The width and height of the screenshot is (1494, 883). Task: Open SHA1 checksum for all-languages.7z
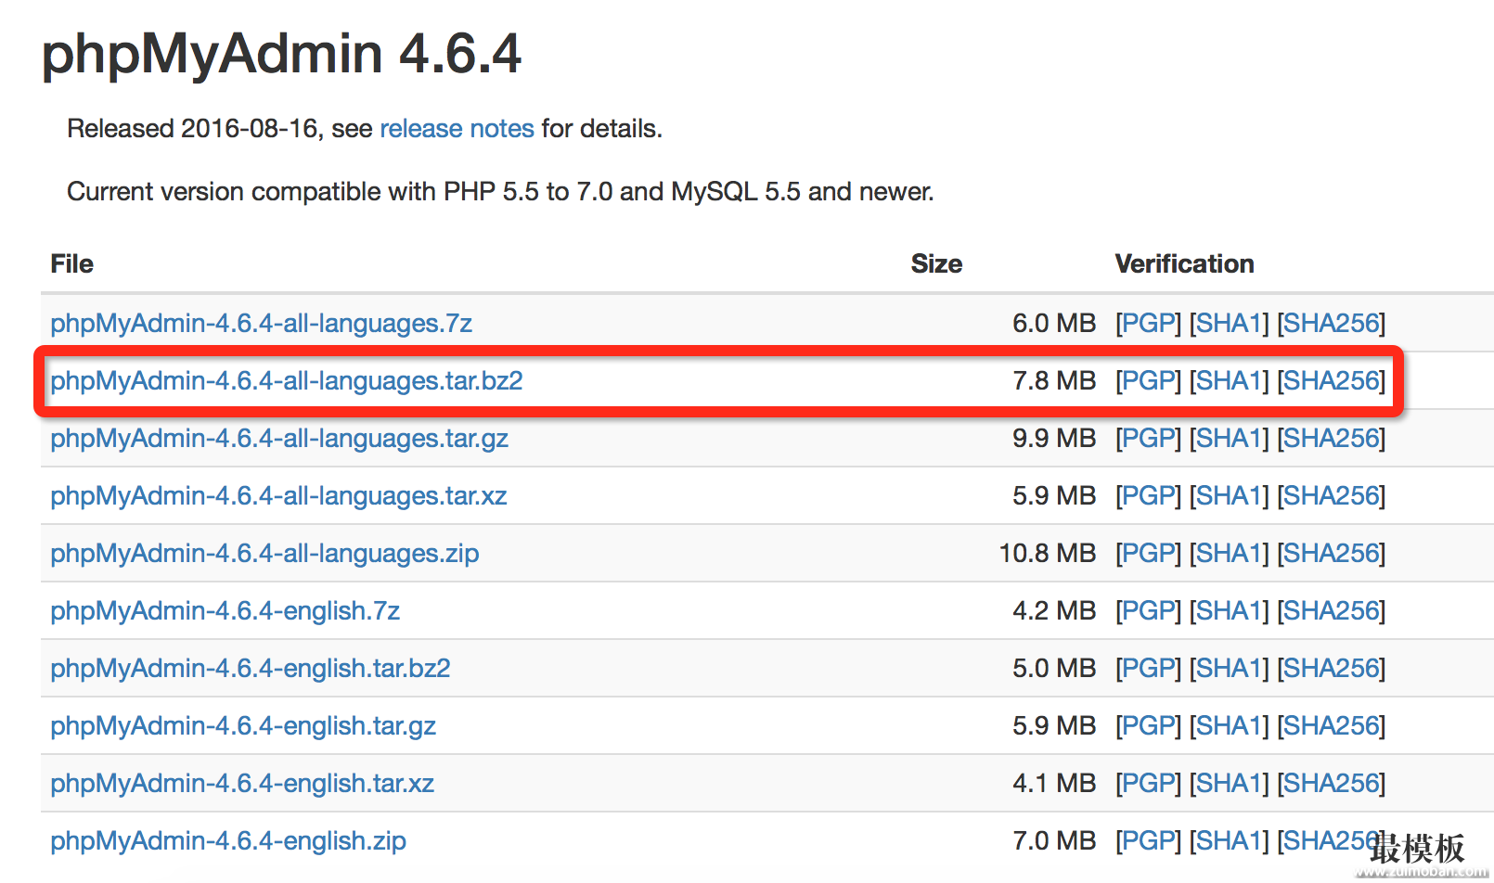pyautogui.click(x=1229, y=323)
